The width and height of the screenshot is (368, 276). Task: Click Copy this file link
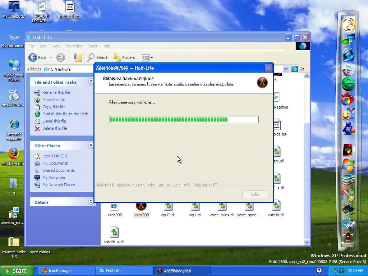pyautogui.click(x=54, y=107)
